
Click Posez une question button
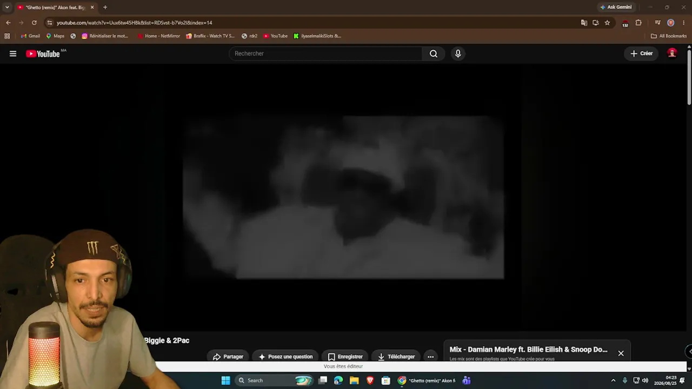(x=285, y=357)
